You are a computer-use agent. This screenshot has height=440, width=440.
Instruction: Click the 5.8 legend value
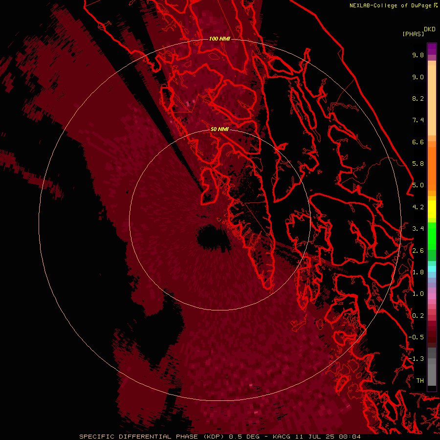pos(418,164)
